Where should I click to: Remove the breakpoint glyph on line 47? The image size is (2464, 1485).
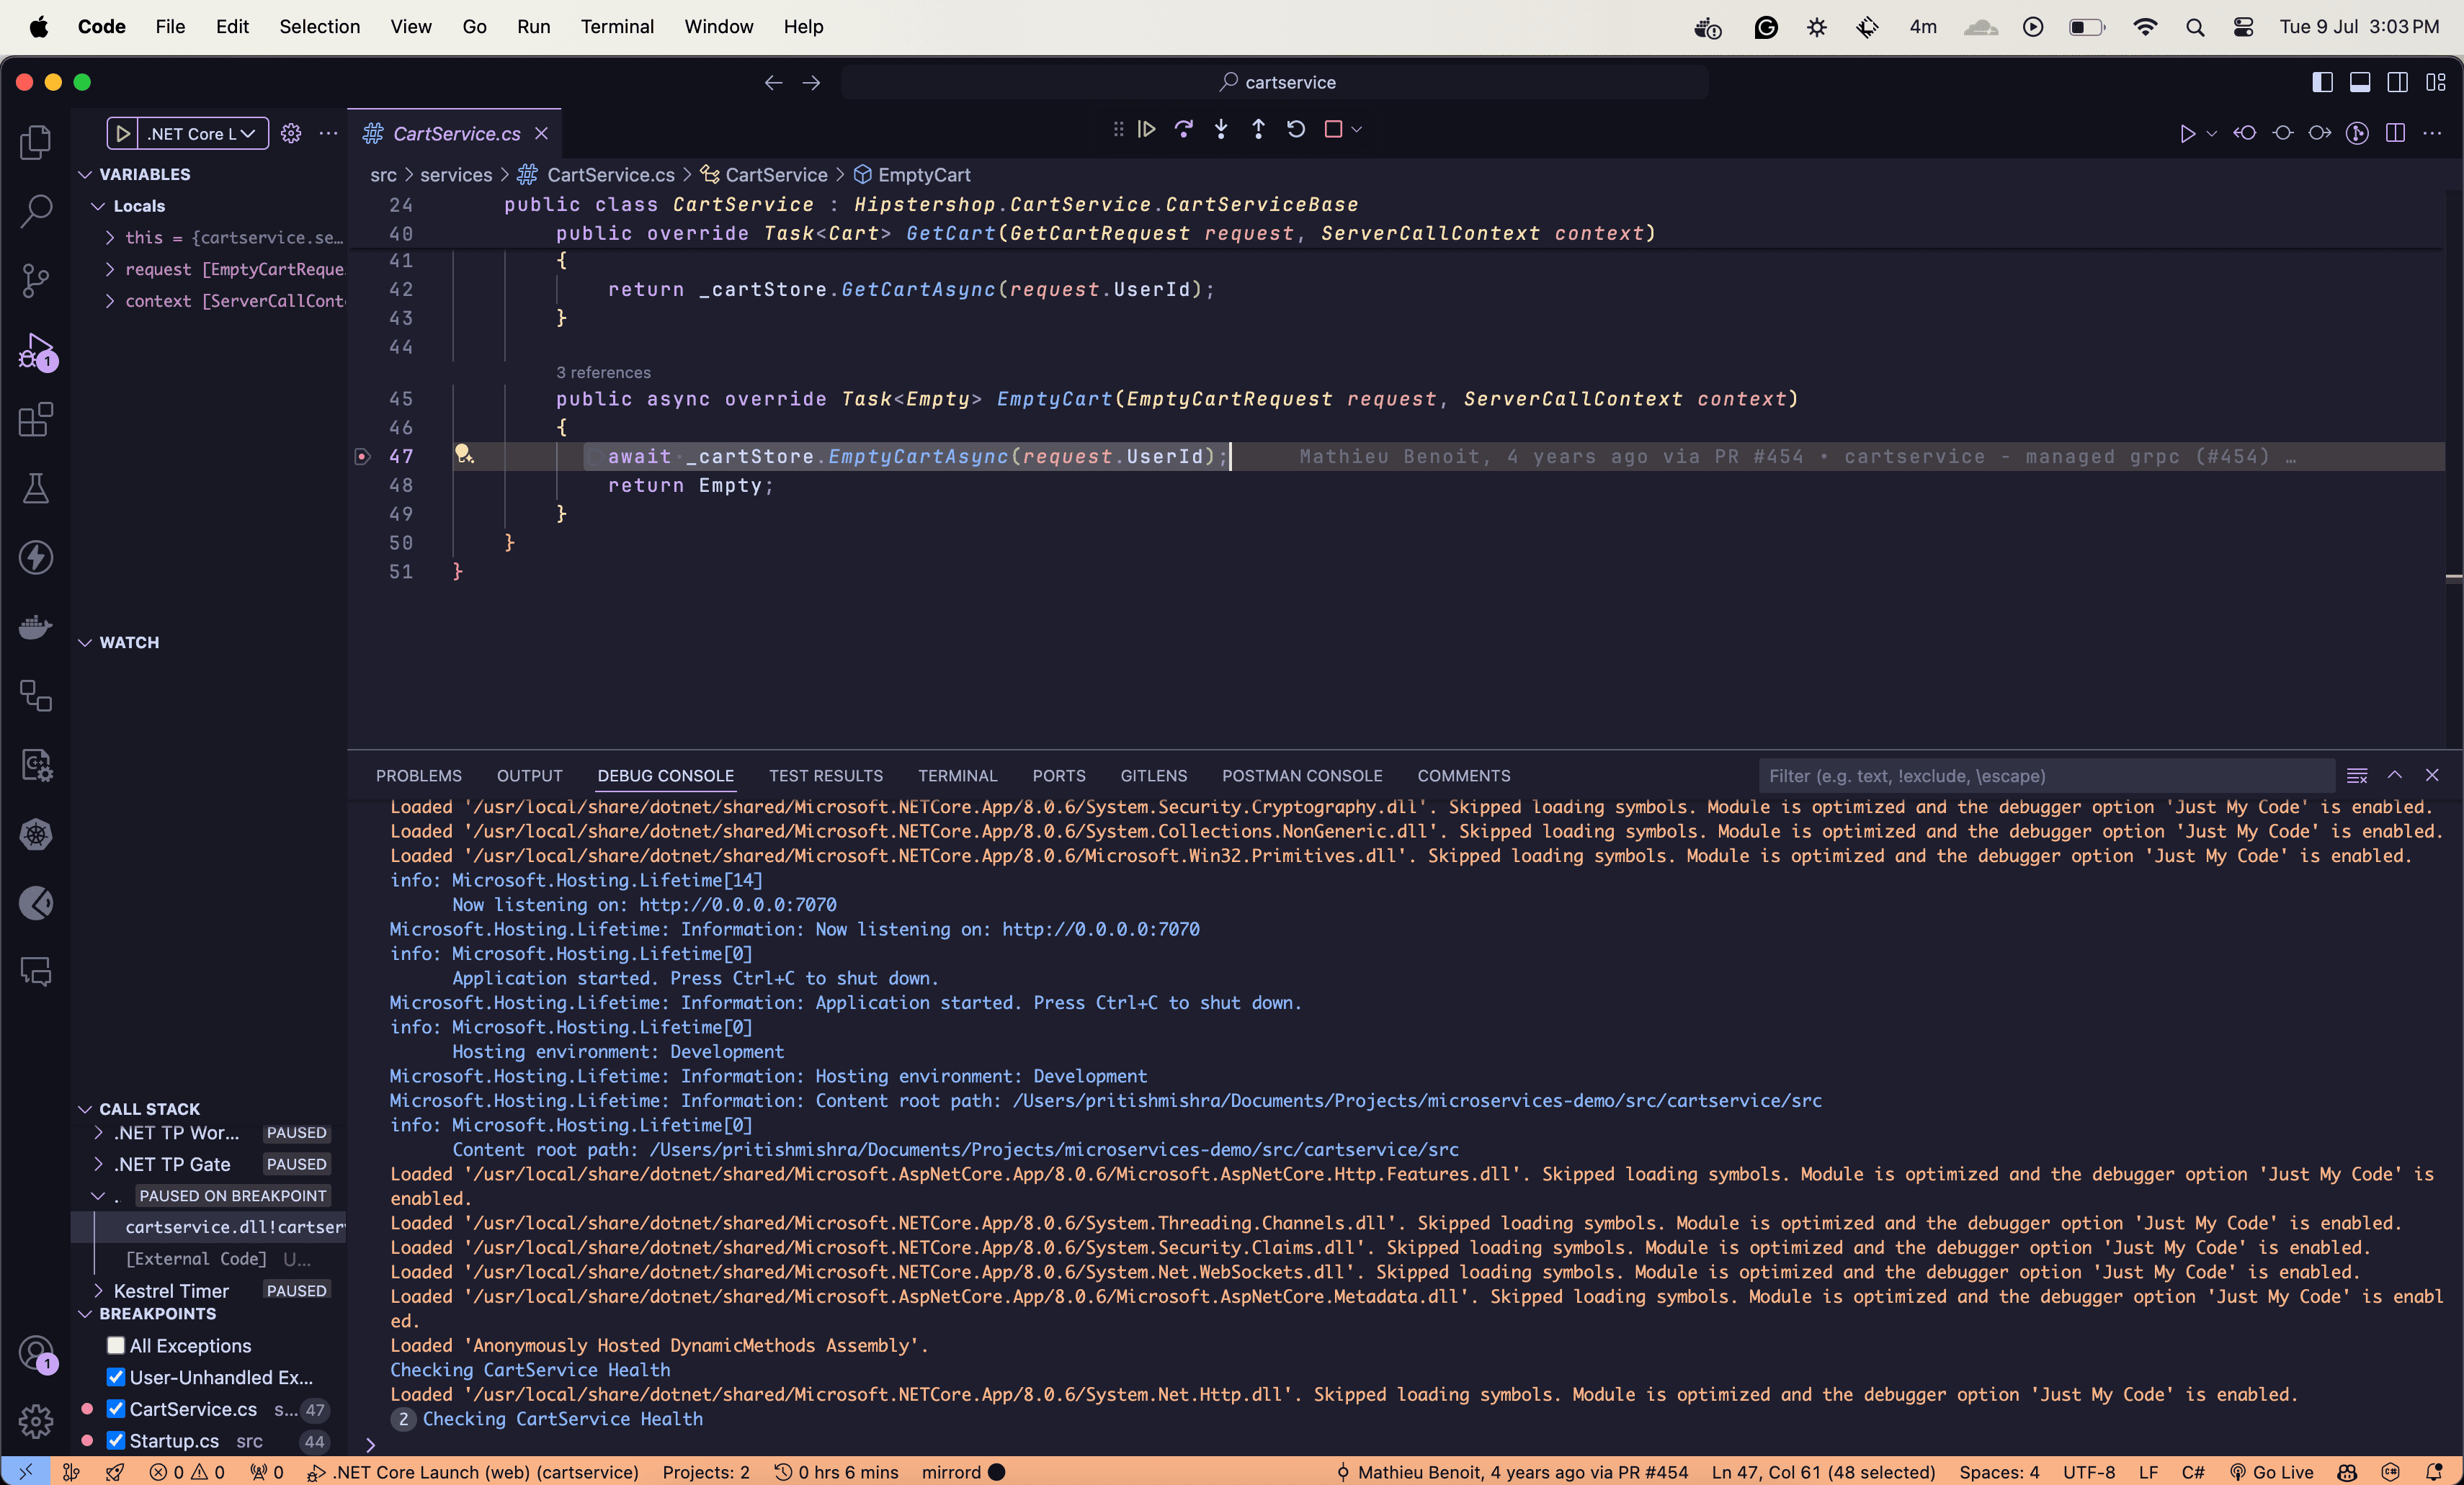[x=363, y=457]
